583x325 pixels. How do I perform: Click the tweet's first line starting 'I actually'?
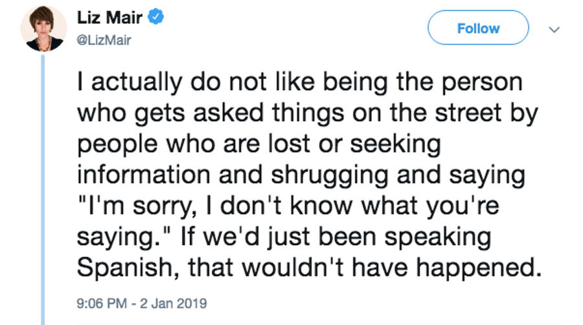click(x=300, y=82)
